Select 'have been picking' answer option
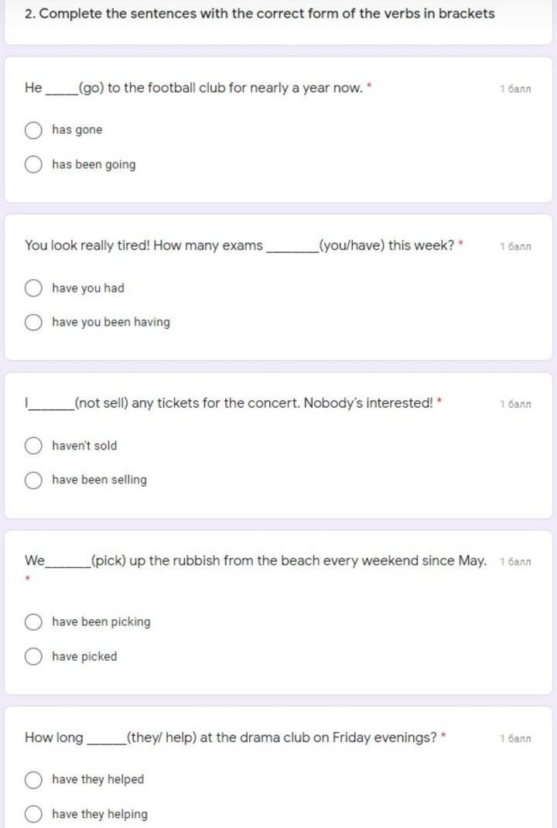The image size is (557, 828). coord(33,622)
